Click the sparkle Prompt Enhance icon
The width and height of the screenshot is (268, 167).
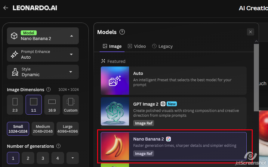click(x=14, y=54)
